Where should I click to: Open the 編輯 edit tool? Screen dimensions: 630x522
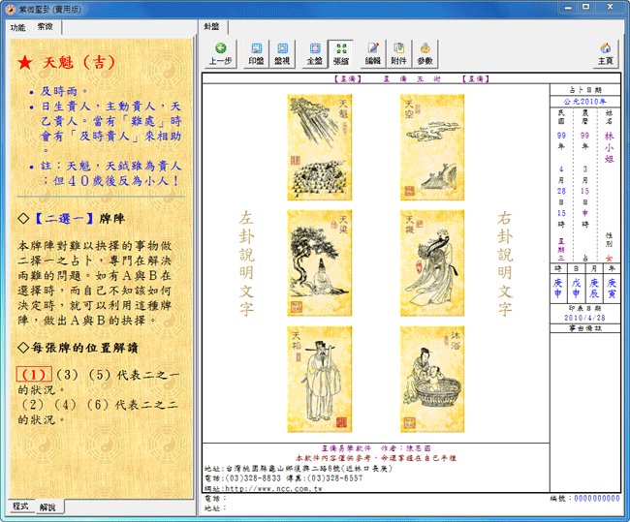tap(373, 54)
